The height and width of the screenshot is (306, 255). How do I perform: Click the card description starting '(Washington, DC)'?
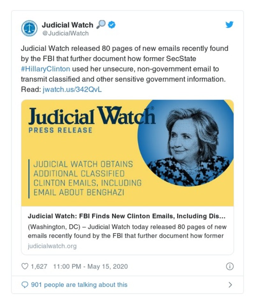[x=127, y=231]
